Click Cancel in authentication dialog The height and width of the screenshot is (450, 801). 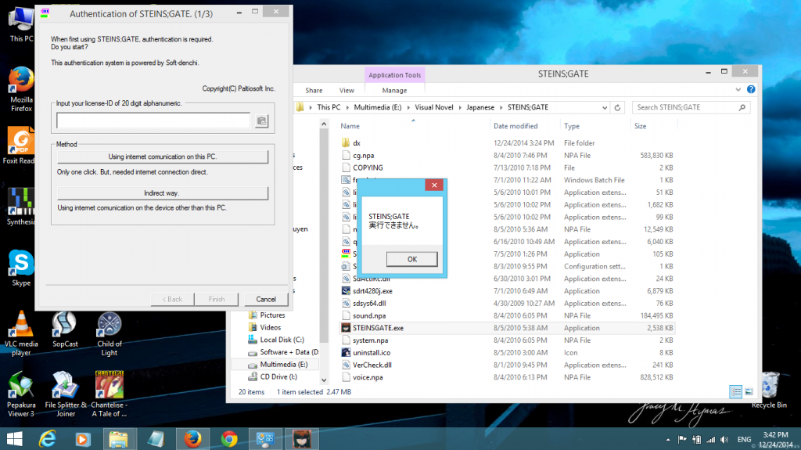pyautogui.click(x=266, y=299)
